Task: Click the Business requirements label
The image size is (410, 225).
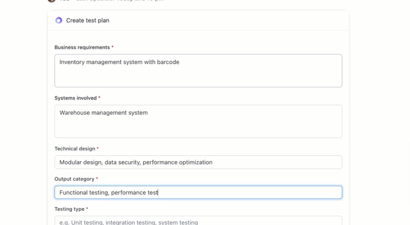Action: point(82,47)
